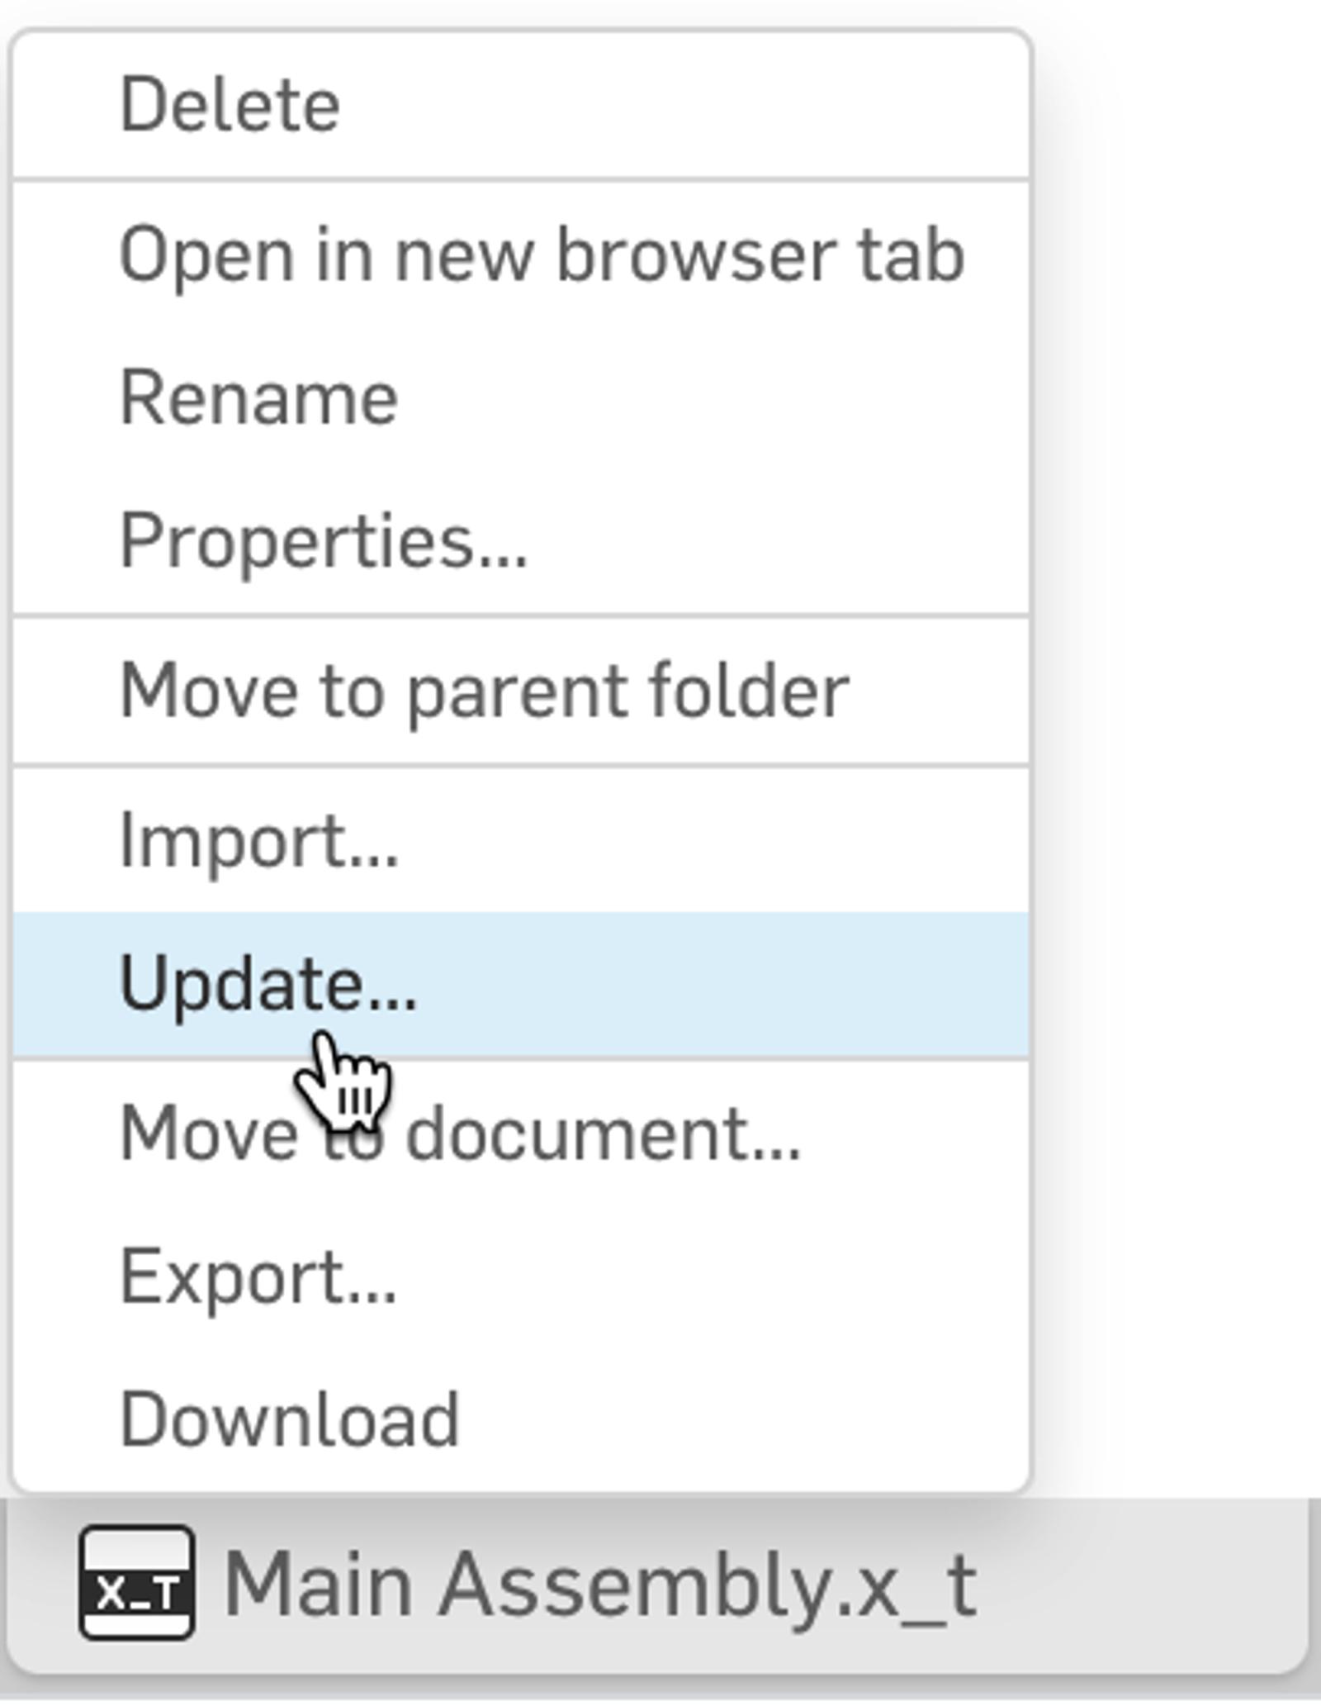
Task: Click Move to parent folder
Action: 485,691
